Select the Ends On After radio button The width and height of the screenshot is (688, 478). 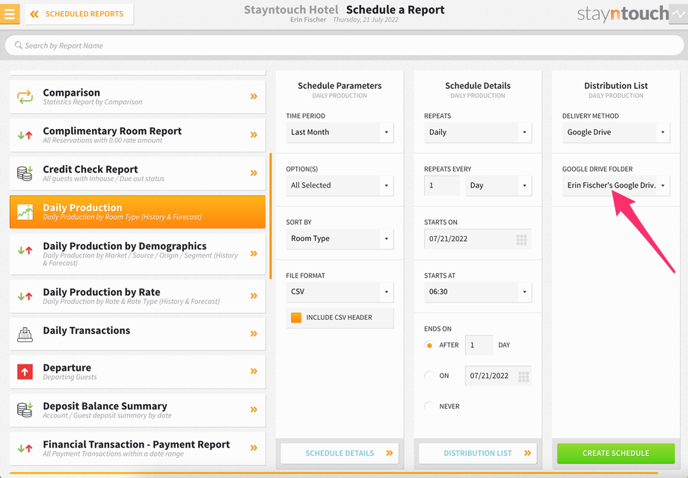429,345
